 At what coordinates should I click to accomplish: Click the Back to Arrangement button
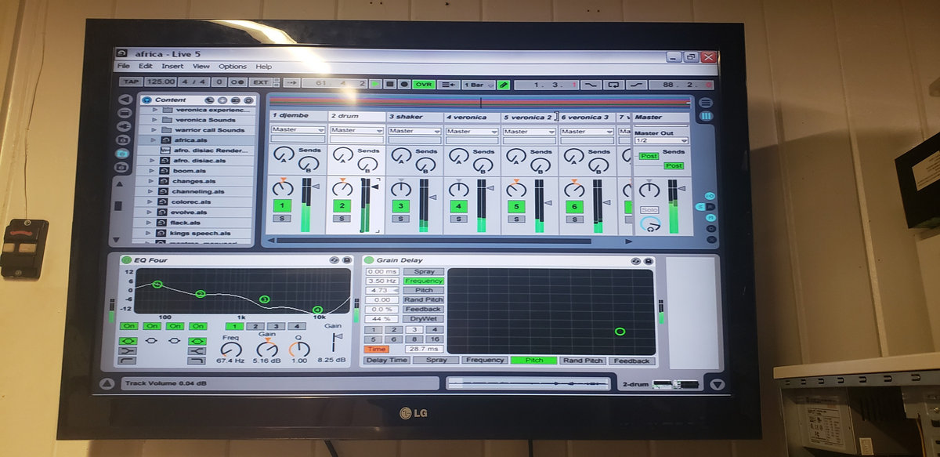pyautogui.click(x=449, y=84)
